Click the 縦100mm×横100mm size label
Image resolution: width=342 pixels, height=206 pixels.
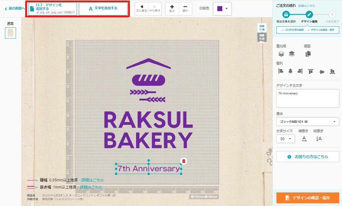(x=204, y=197)
